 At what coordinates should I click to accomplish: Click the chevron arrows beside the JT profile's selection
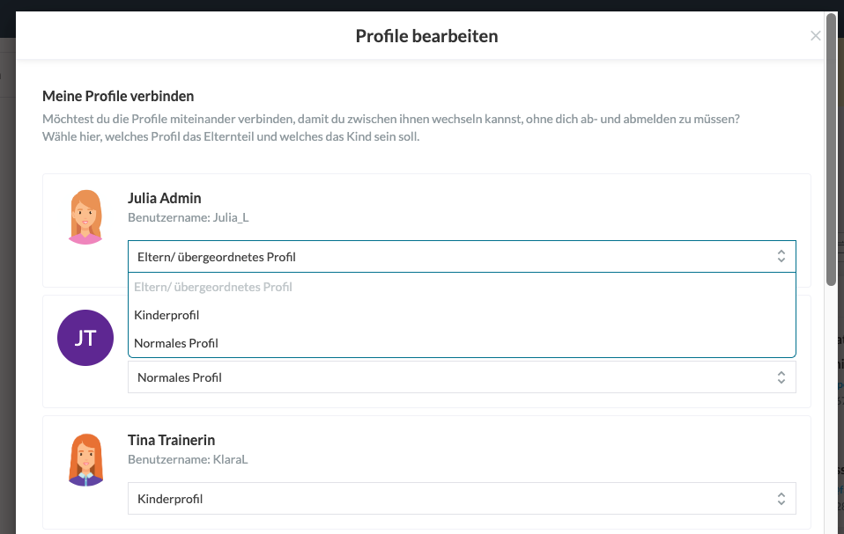[x=781, y=377]
